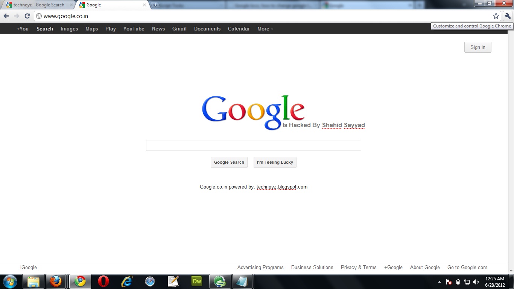The image size is (514, 289).
Task: Click the I'm Feeling Lucky button
Action: 275,162
